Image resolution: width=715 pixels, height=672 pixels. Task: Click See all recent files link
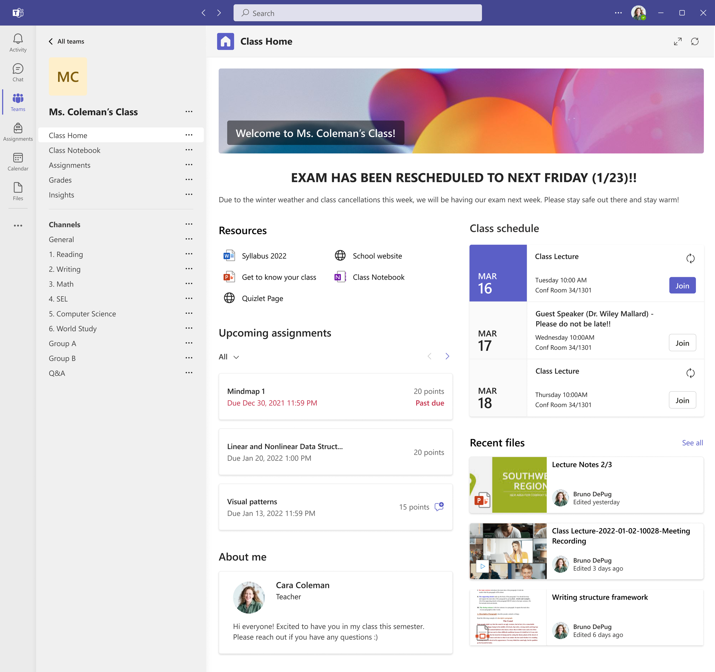(x=692, y=443)
